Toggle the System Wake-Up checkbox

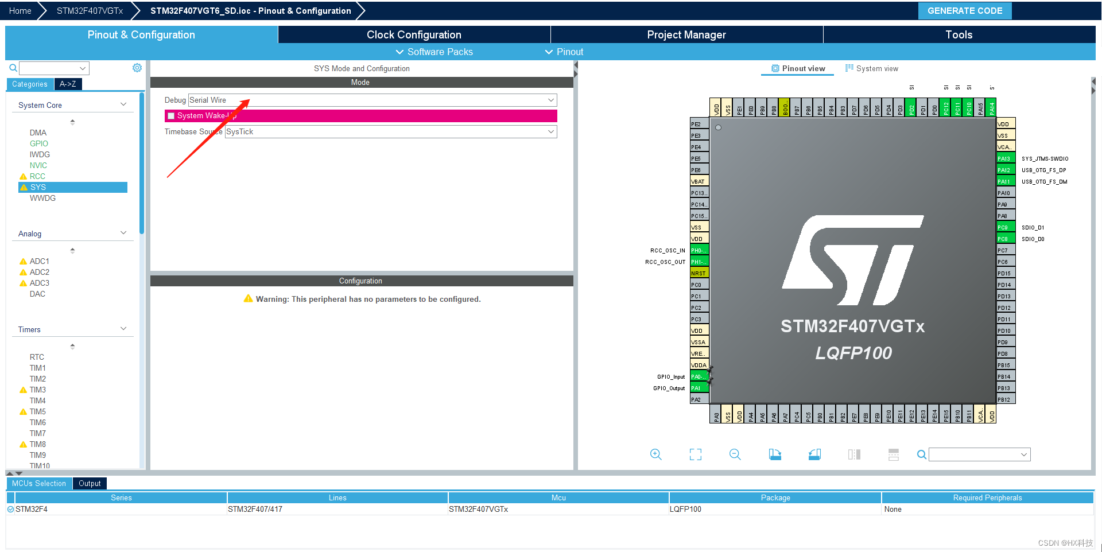(x=171, y=116)
